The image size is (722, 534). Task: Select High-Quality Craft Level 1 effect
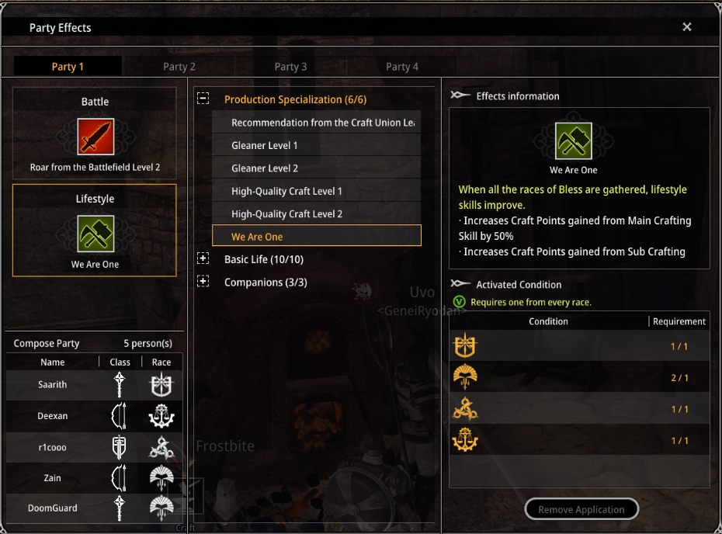tap(316, 191)
